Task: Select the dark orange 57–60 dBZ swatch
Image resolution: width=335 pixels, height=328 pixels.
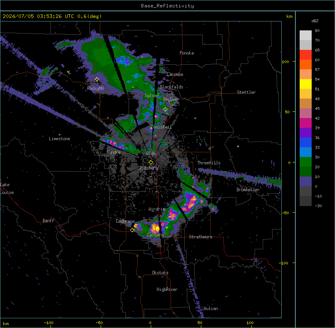Action: coord(305,64)
